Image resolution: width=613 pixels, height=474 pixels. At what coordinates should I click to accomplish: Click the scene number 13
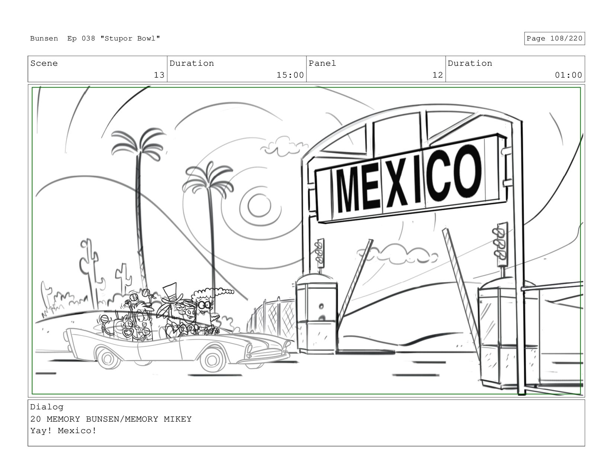pyautogui.click(x=159, y=75)
